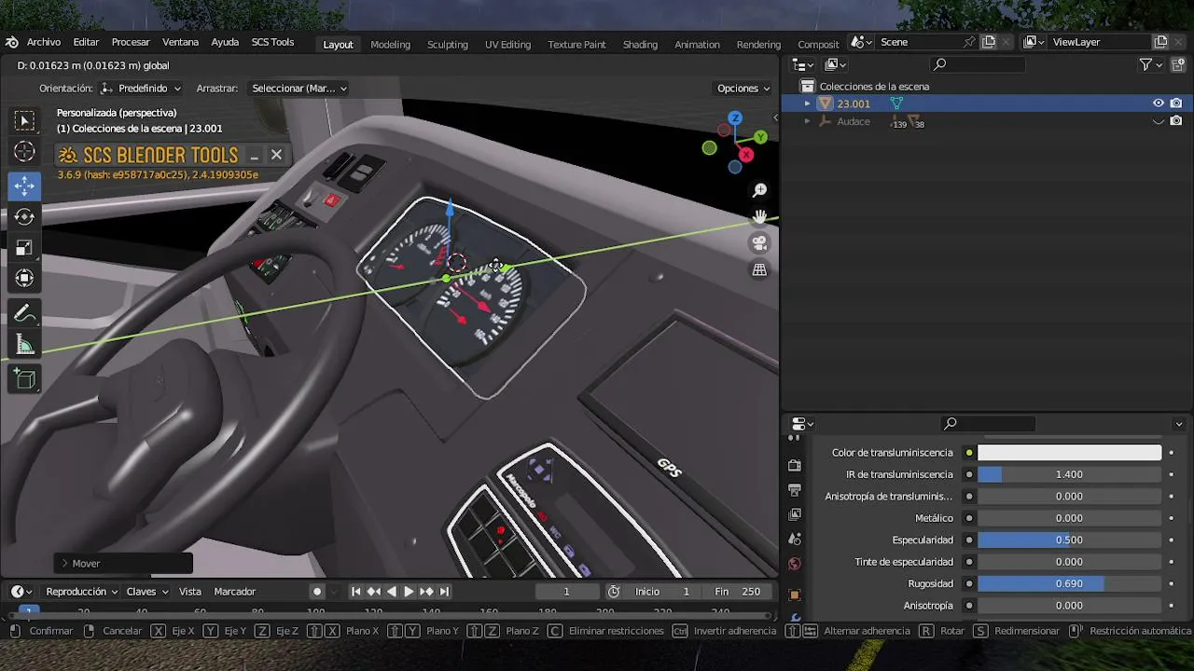This screenshot has width=1194, height=671.
Task: Switch to the Modeling workspace tab
Action: pyautogui.click(x=390, y=44)
